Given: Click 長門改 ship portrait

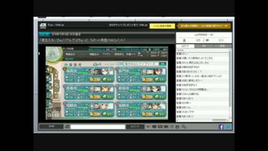Looking at the screenshot, I should (153, 72).
